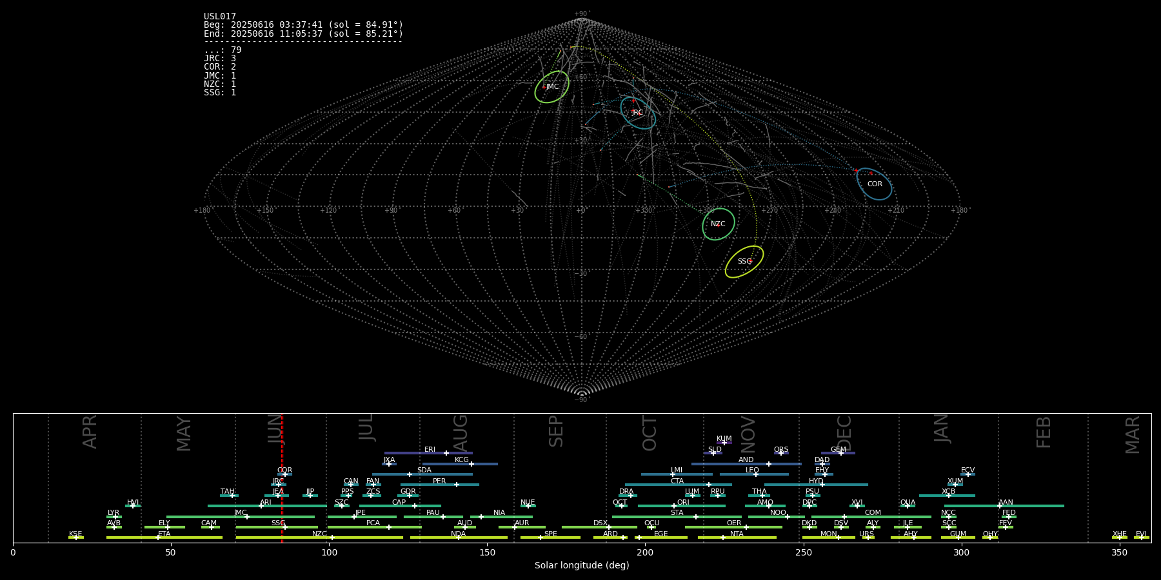The image size is (1161, 580).
Task: Click the 'Solar longitude (deg)' axis label
Action: pos(582,566)
